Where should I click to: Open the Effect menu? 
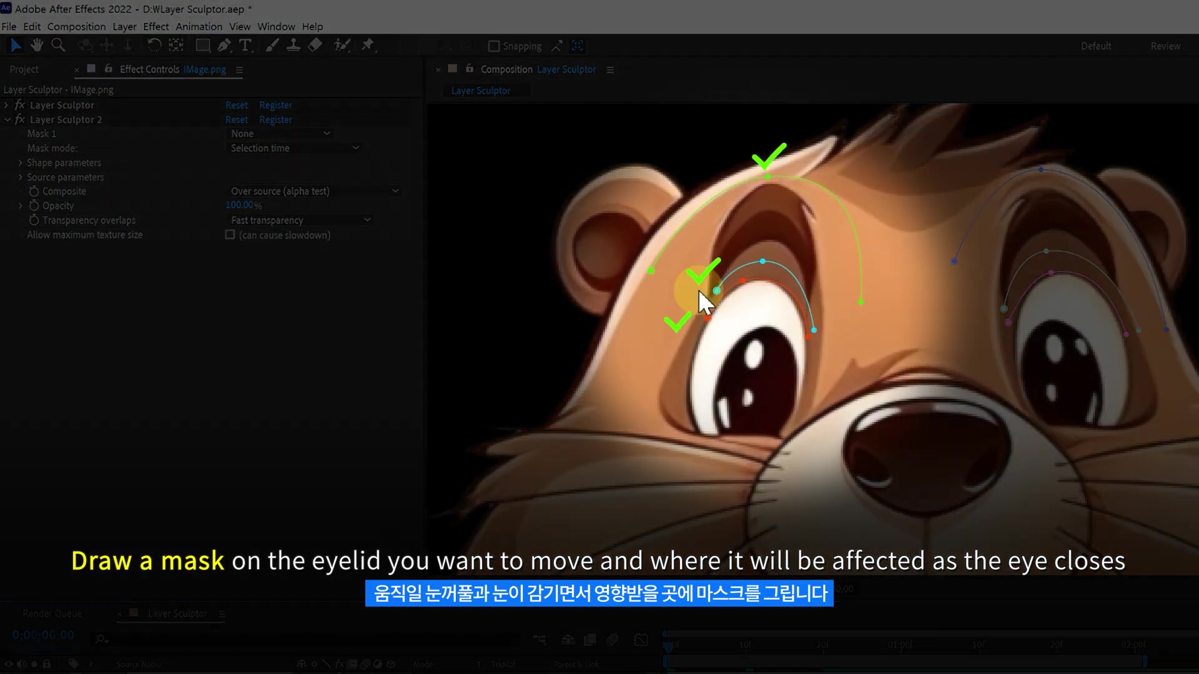click(155, 26)
